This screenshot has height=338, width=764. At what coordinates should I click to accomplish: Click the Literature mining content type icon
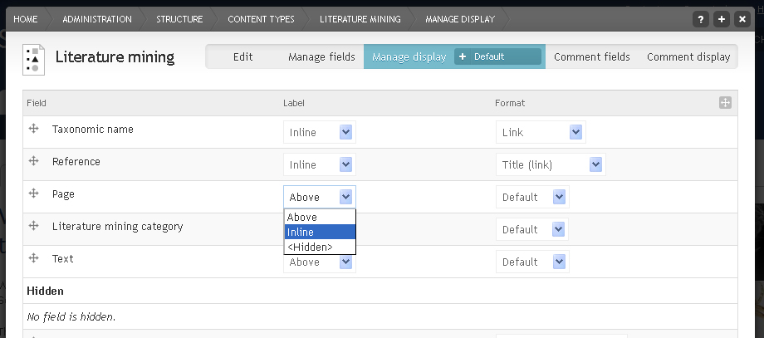[33, 60]
